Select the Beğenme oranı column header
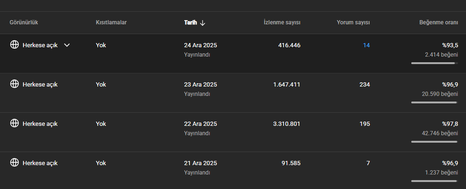The image size is (466, 189). 439,22
